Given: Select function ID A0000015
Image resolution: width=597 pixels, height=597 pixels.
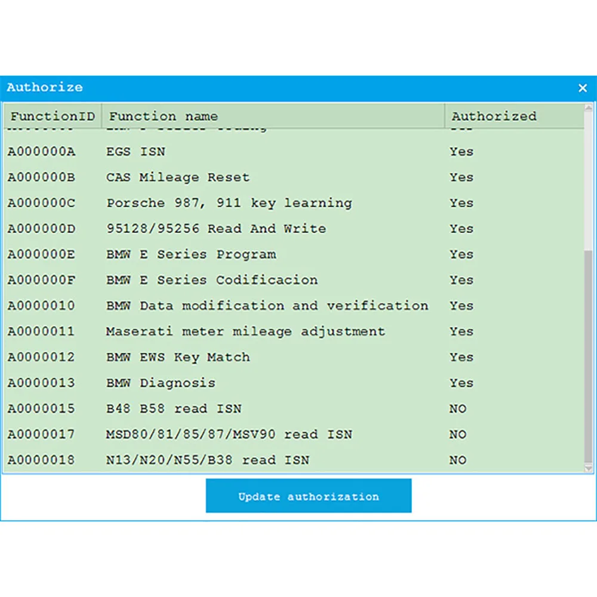Looking at the screenshot, I should [x=41, y=408].
